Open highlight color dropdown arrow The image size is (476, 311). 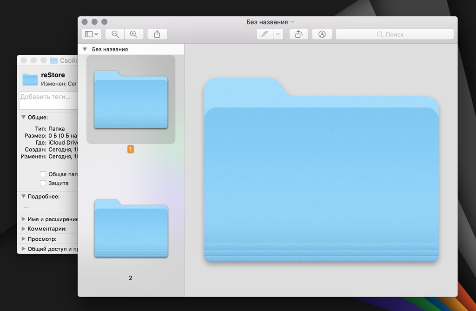[x=278, y=34]
